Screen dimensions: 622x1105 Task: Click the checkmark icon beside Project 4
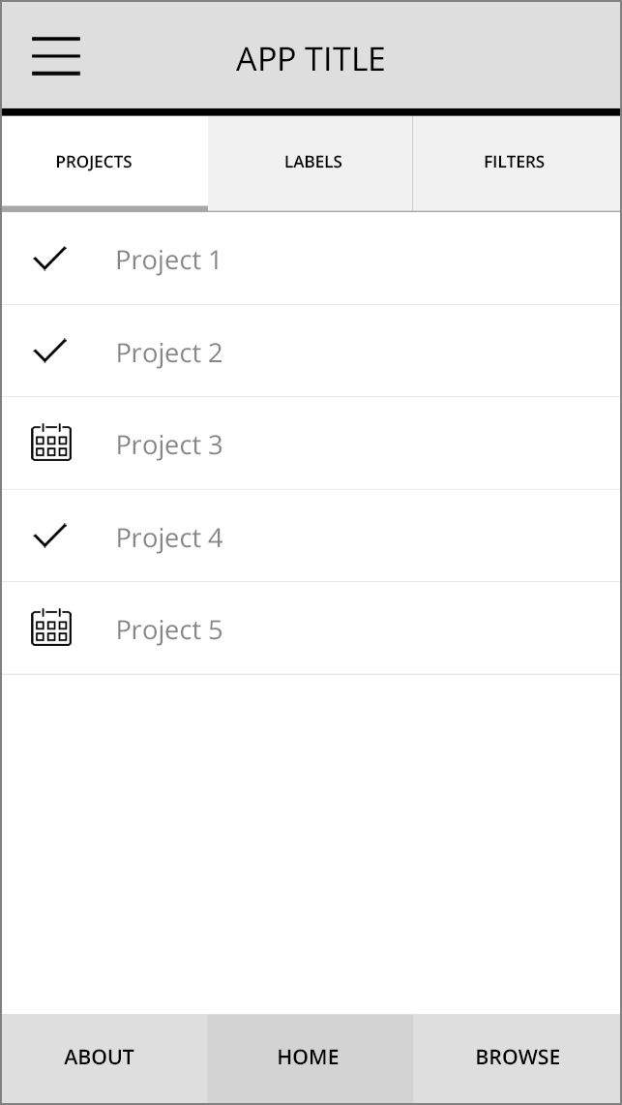pyautogui.click(x=50, y=536)
